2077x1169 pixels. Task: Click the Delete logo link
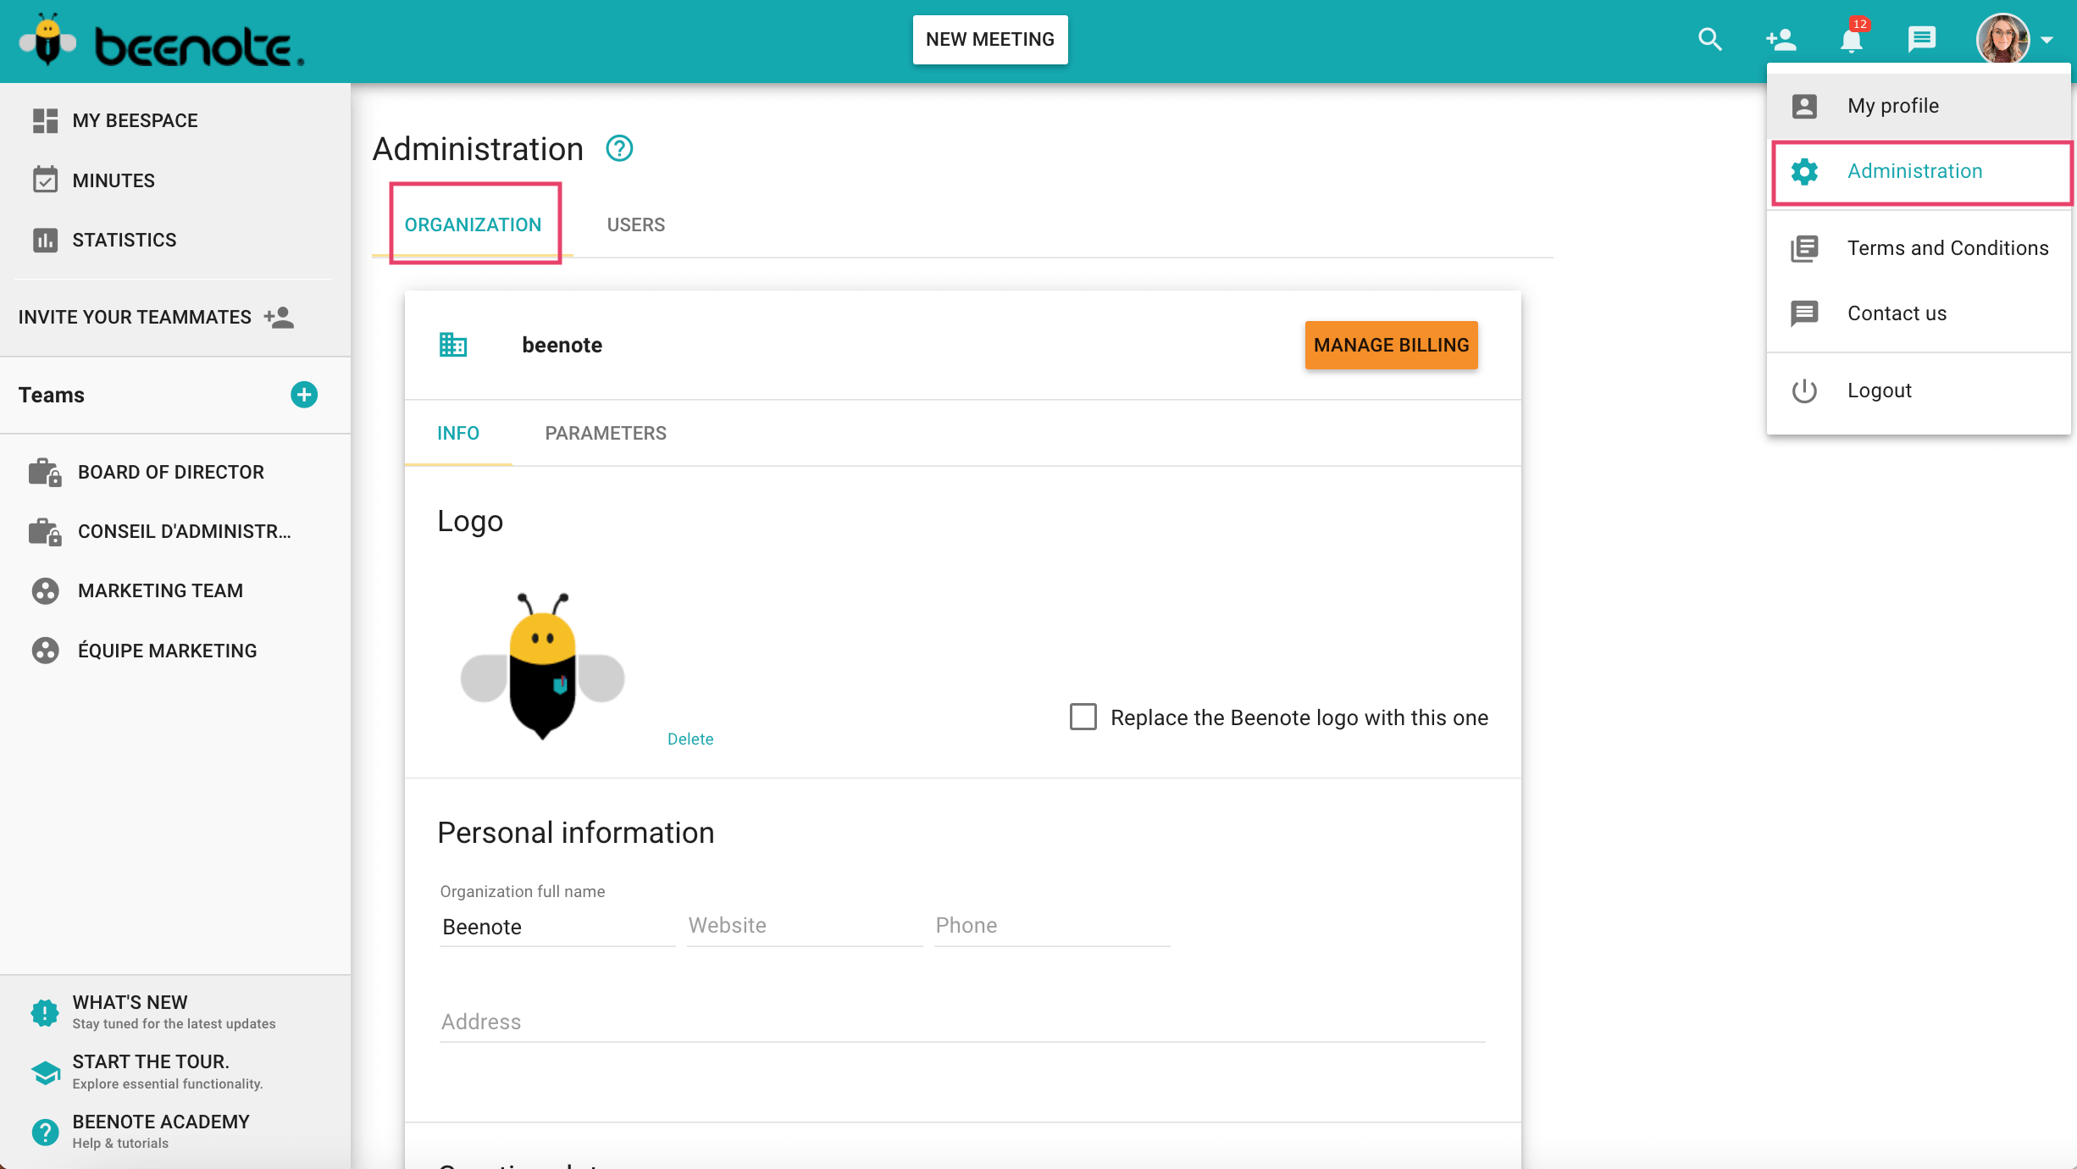(690, 739)
